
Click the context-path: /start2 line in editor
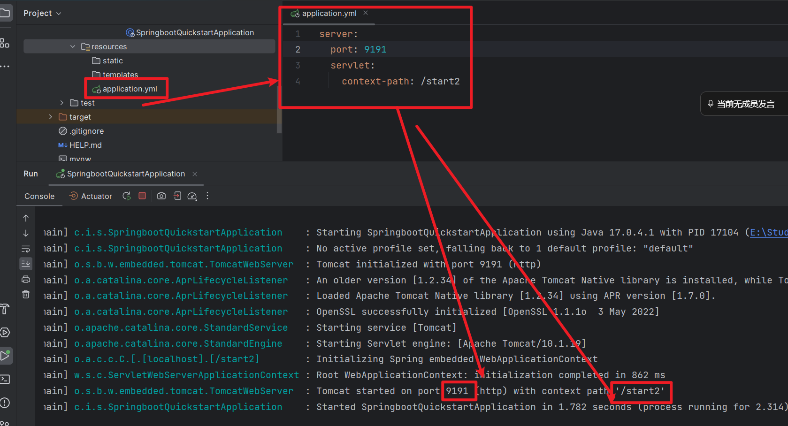coord(400,81)
